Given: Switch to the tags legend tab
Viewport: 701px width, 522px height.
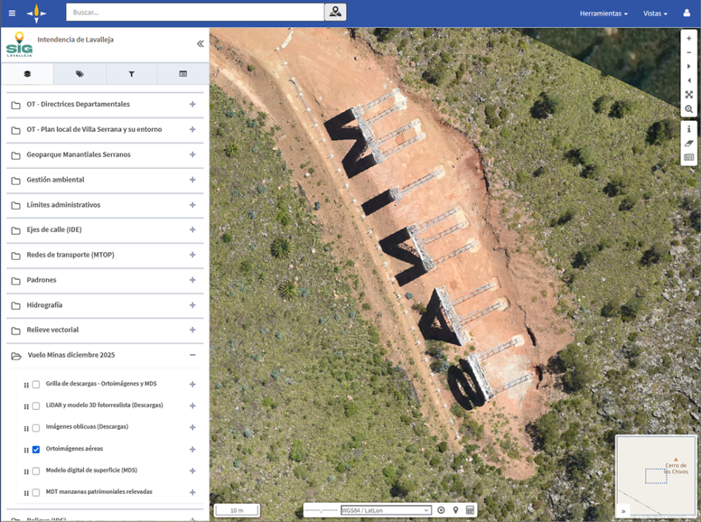Looking at the screenshot, I should 79,73.
